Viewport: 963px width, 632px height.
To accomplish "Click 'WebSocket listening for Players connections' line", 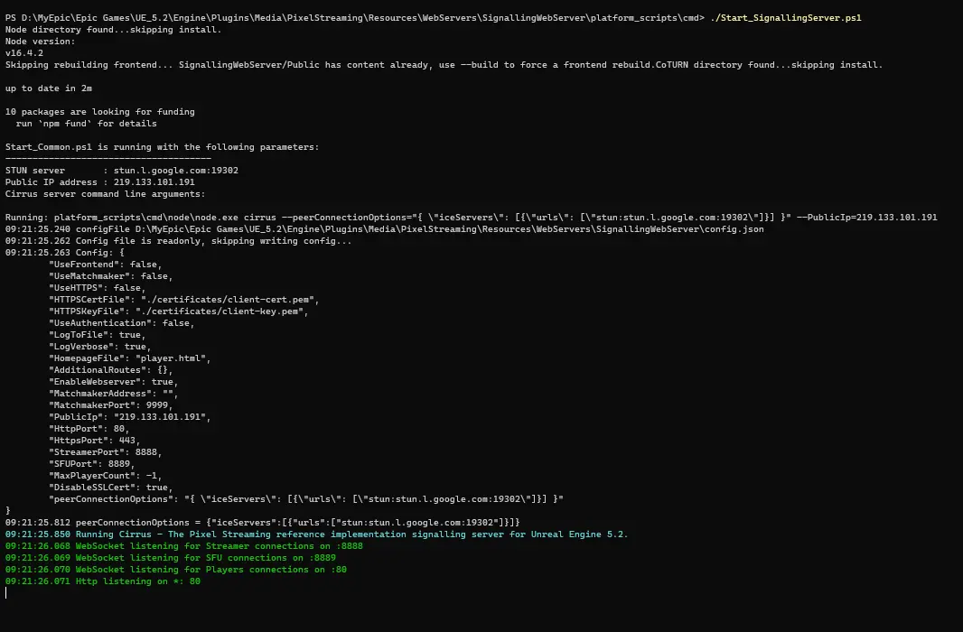I will [175, 570].
